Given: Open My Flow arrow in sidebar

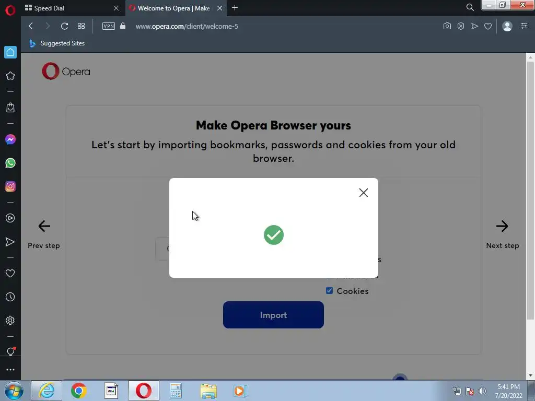Looking at the screenshot, I should [10, 242].
